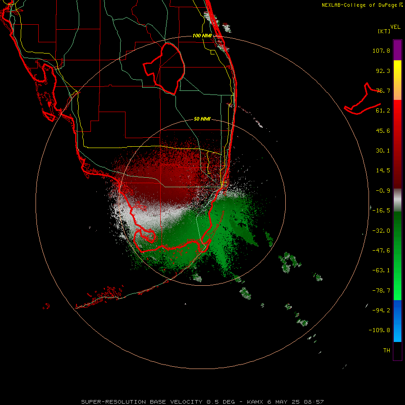The width and height of the screenshot is (405, 405).
Task: Select the -94.2 velocity scale value
Action: [381, 310]
